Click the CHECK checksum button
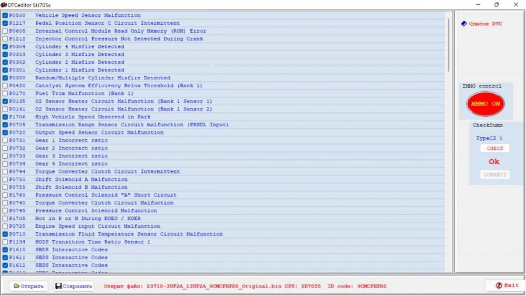This screenshot has width=526, height=296. (x=495, y=148)
